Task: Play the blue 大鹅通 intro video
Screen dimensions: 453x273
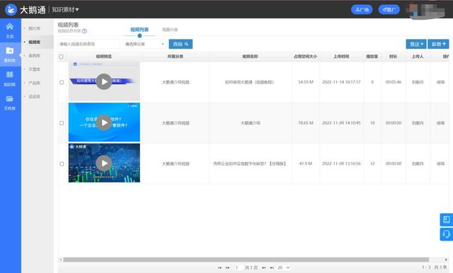Action: pos(104,122)
